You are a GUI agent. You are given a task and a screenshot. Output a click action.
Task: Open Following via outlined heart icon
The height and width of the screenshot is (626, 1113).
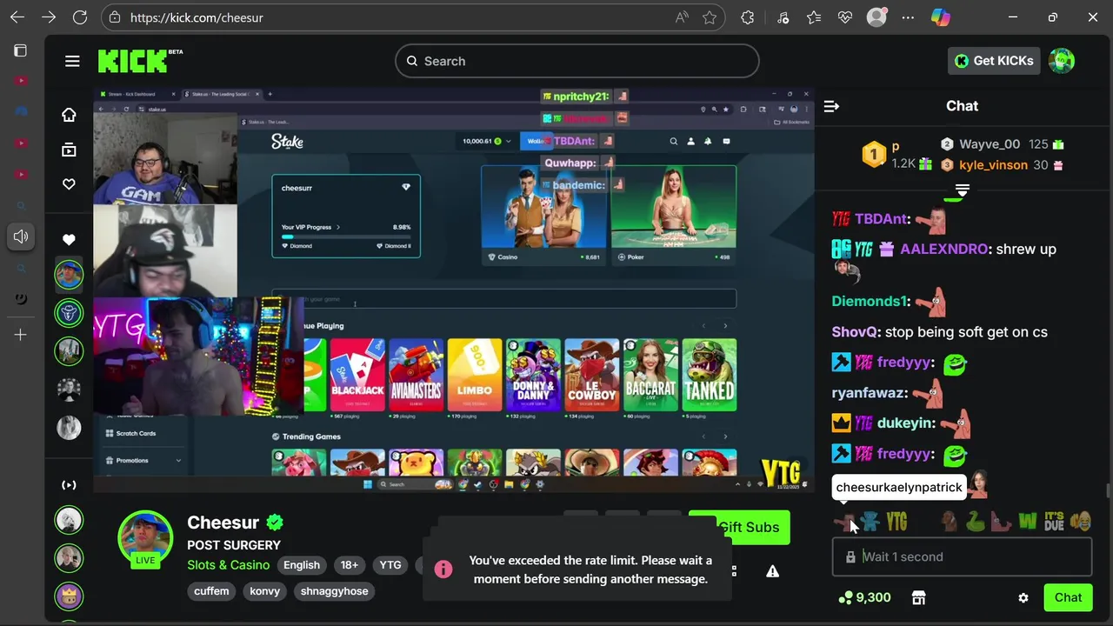(69, 184)
